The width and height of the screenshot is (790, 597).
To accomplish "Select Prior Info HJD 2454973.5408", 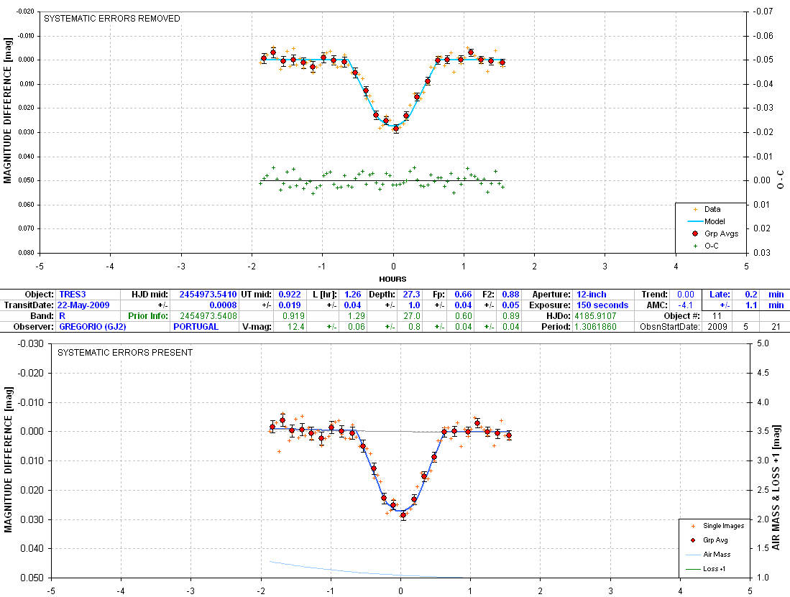I will (x=208, y=315).
